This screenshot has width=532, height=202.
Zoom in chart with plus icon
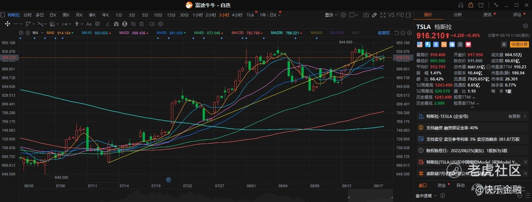[x=410, y=33]
